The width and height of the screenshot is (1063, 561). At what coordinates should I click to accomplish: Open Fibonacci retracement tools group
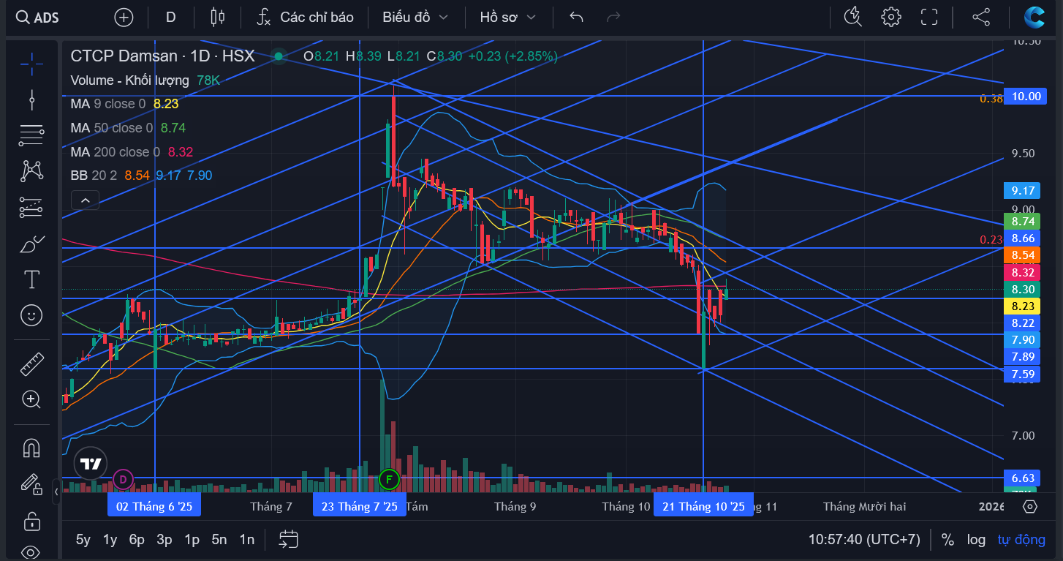point(31,135)
